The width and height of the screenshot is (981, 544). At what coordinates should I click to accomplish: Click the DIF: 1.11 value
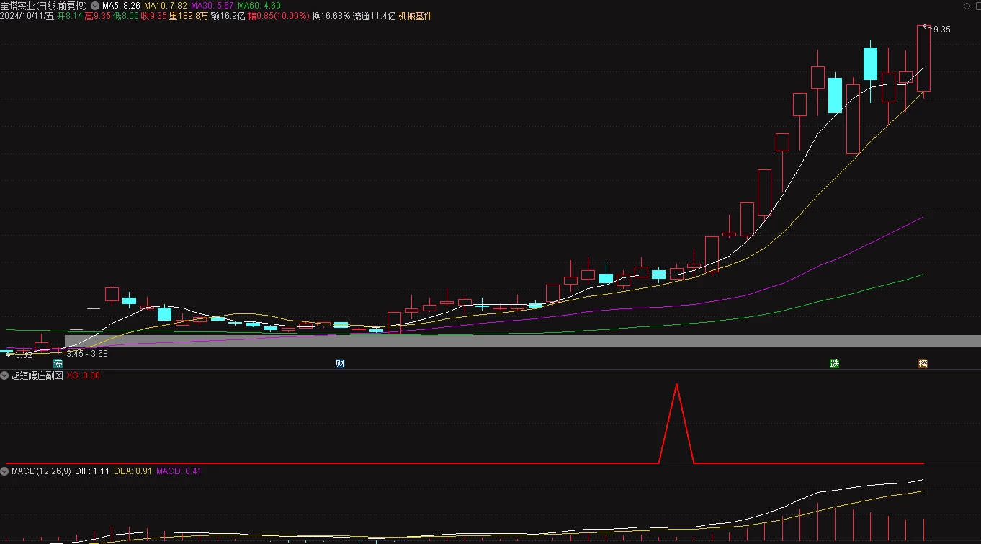tap(92, 471)
